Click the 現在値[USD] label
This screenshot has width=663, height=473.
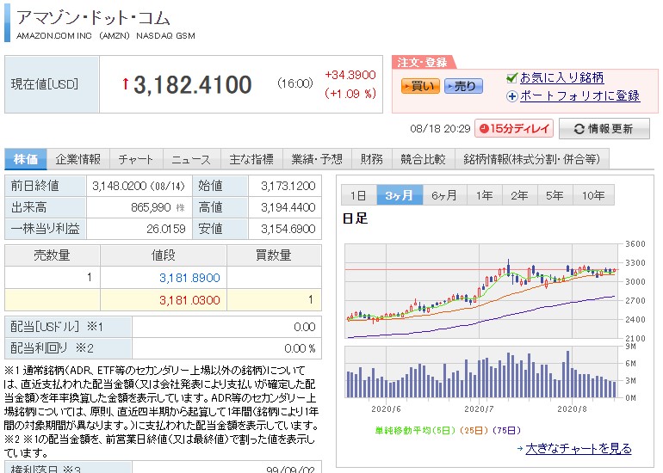coord(45,84)
